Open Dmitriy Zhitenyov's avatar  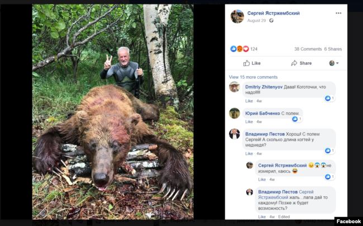click(235, 87)
